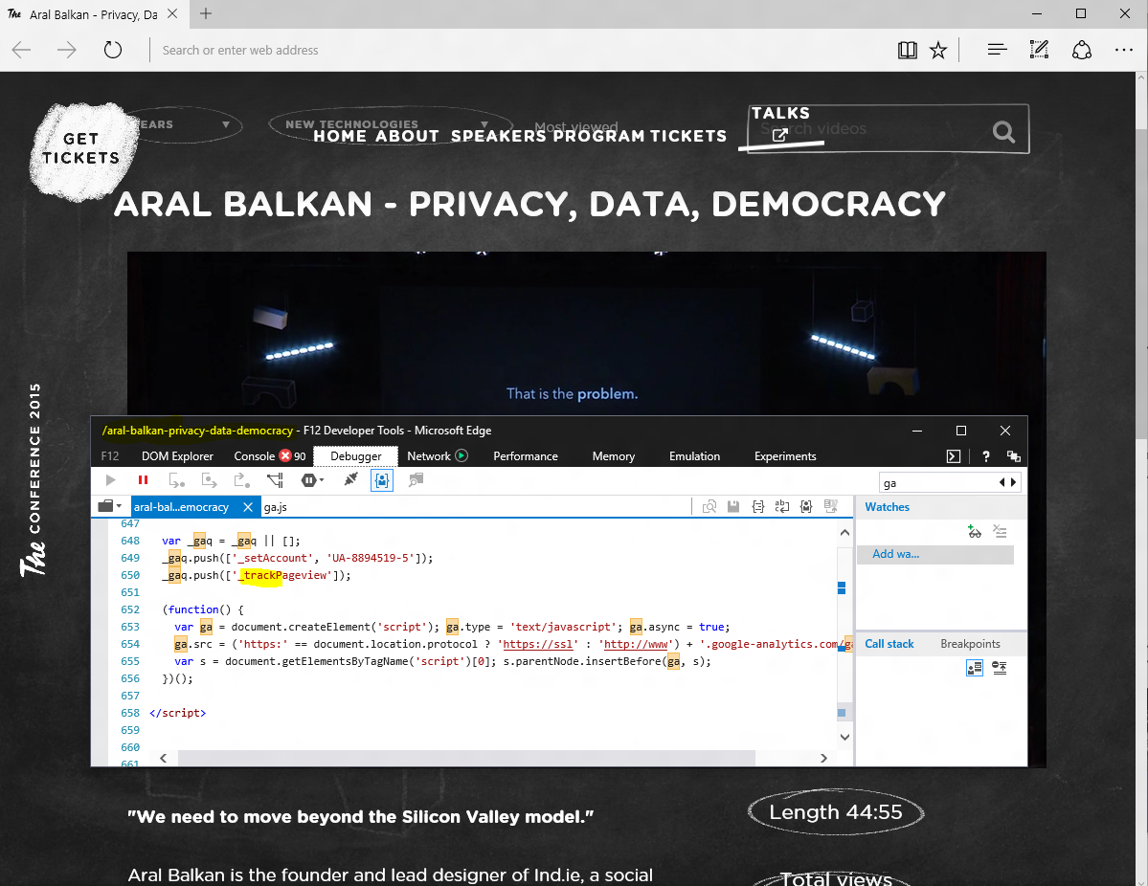1148x886 pixels.
Task: Switch to the Breakpoints panel tab
Action: point(970,644)
